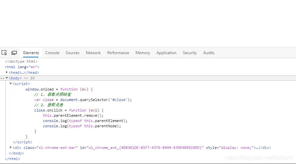Click the this.parentElement.remove() line
Screen dimensions: 296x164
73,115
